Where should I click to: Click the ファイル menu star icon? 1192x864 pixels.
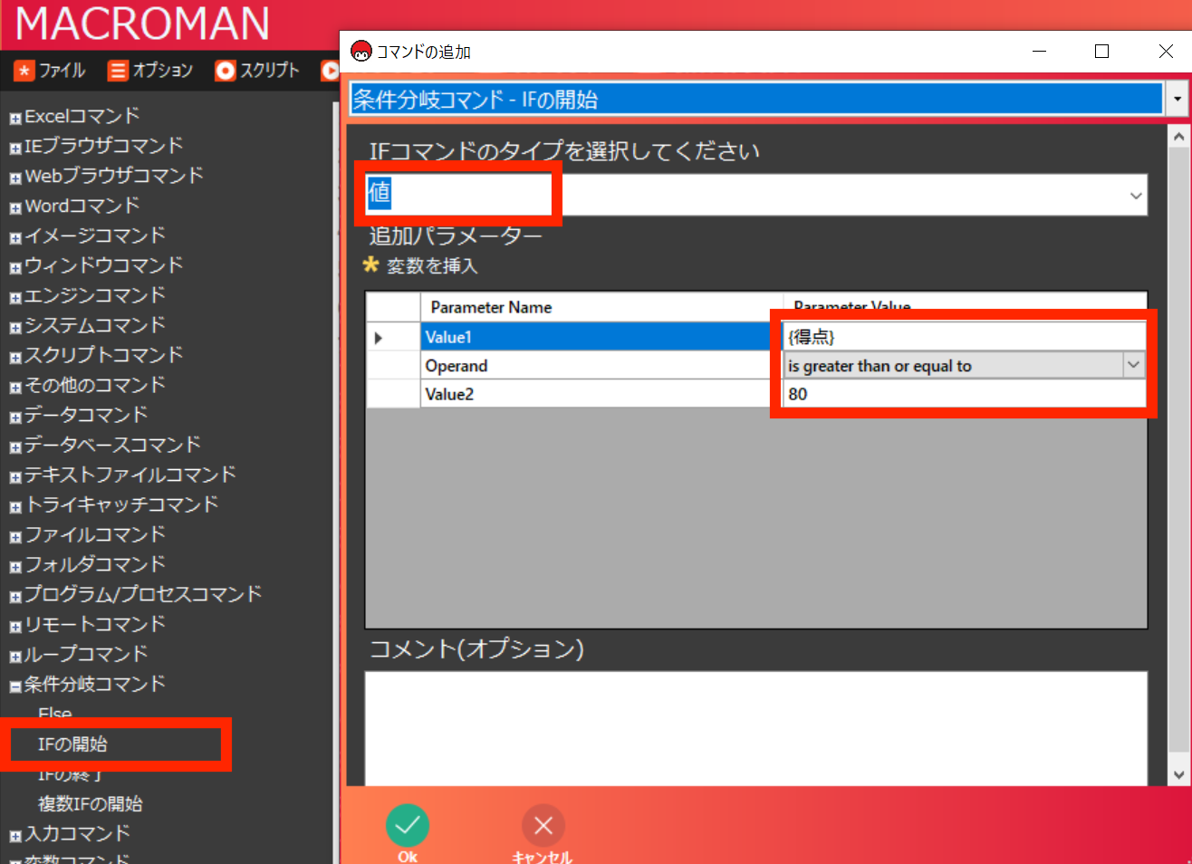pyautogui.click(x=24, y=71)
